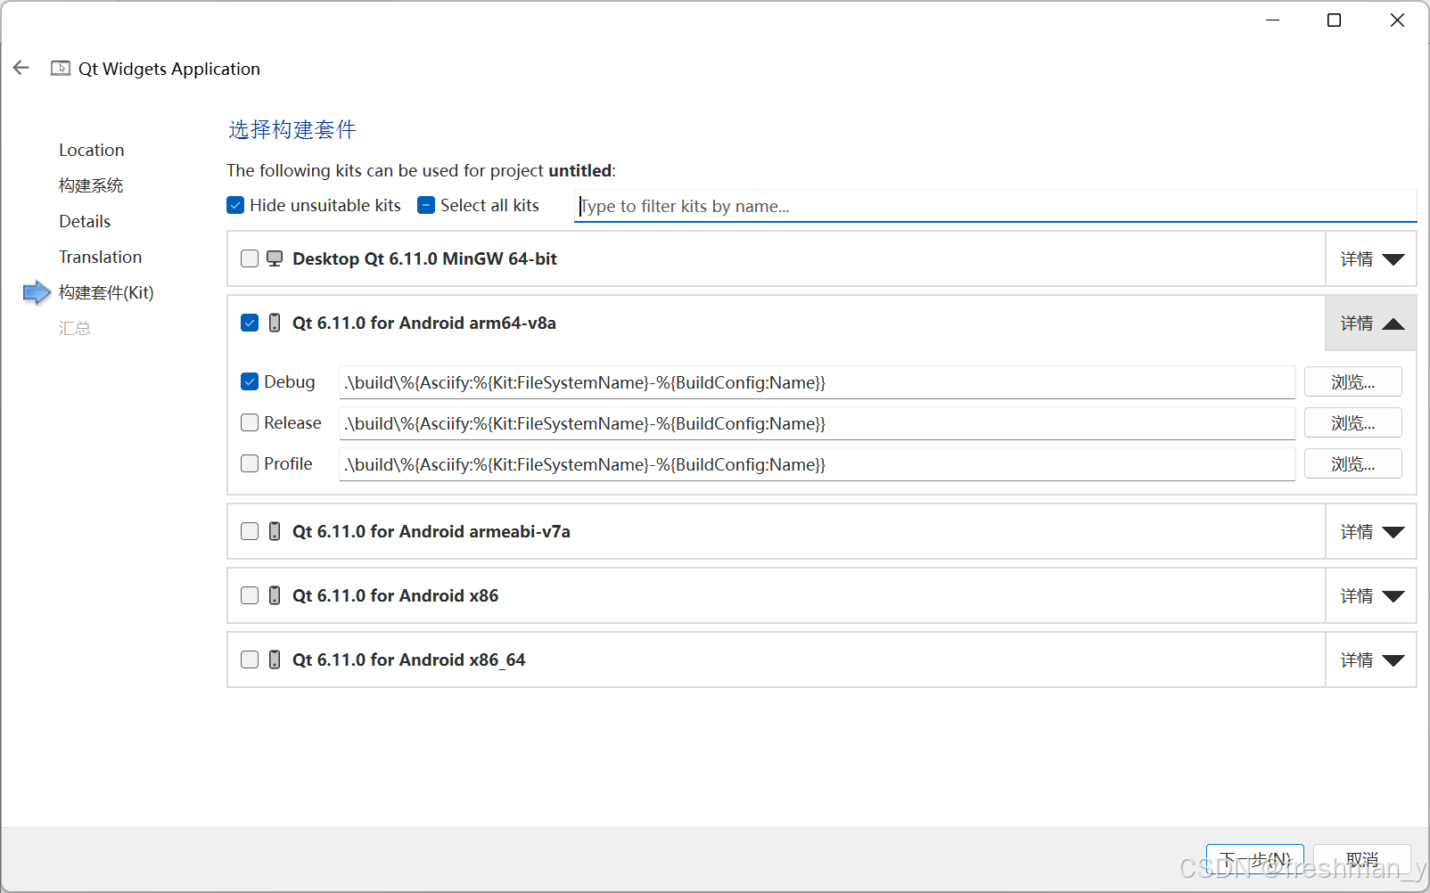This screenshot has height=893, width=1430.
Task: Enable the Release build configuration
Action: (x=250, y=422)
